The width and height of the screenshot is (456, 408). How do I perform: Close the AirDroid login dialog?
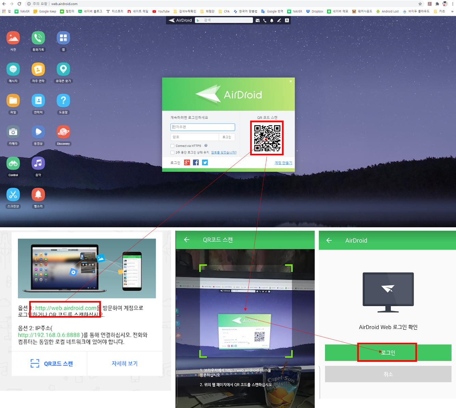(x=291, y=81)
